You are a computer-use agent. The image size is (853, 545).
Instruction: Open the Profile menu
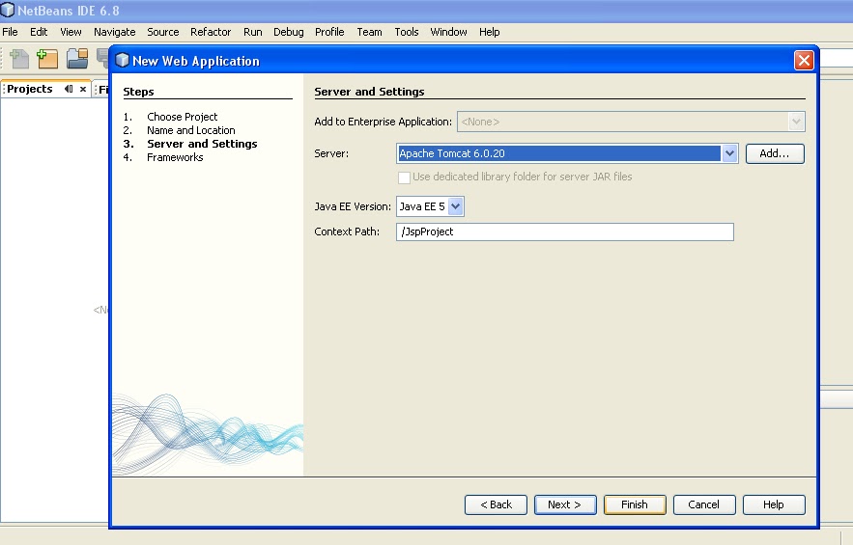point(329,32)
